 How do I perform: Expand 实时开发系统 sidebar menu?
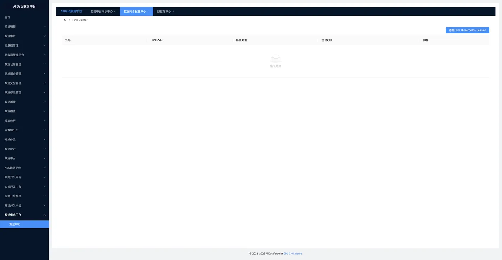pyautogui.click(x=24, y=196)
